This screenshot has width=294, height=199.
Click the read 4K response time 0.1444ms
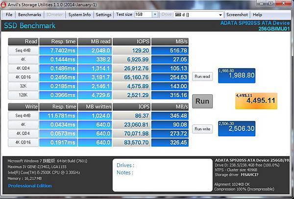click(x=58, y=59)
